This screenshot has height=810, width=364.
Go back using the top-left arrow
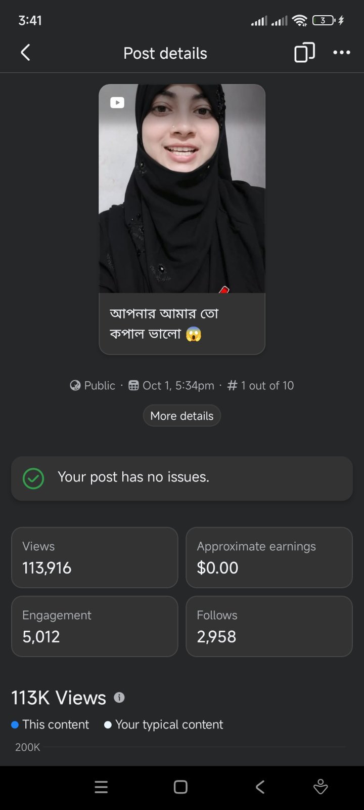25,53
